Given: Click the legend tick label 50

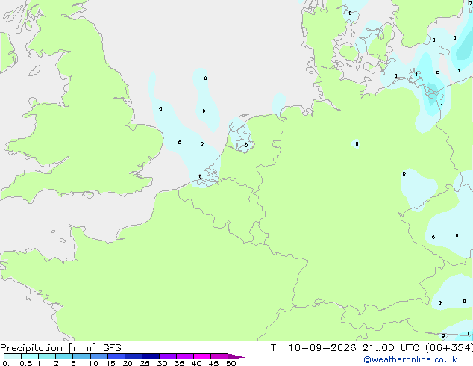Looking at the screenshot, I should point(231,363).
